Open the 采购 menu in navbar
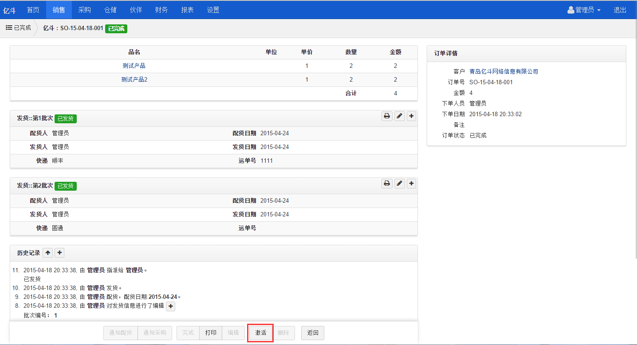637x345 pixels. pyautogui.click(x=84, y=10)
